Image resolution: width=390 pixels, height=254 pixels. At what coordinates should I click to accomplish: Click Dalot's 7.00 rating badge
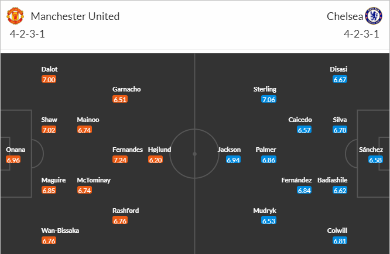[49, 79]
